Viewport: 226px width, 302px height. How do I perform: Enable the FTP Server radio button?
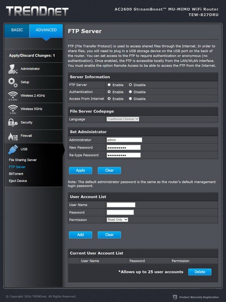pyautogui.click(x=109, y=85)
